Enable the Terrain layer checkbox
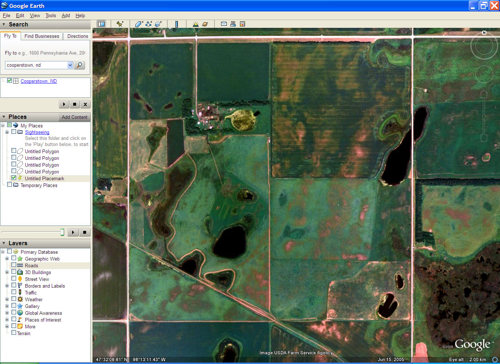Screen dimensions: 500x364 click(x=14, y=333)
